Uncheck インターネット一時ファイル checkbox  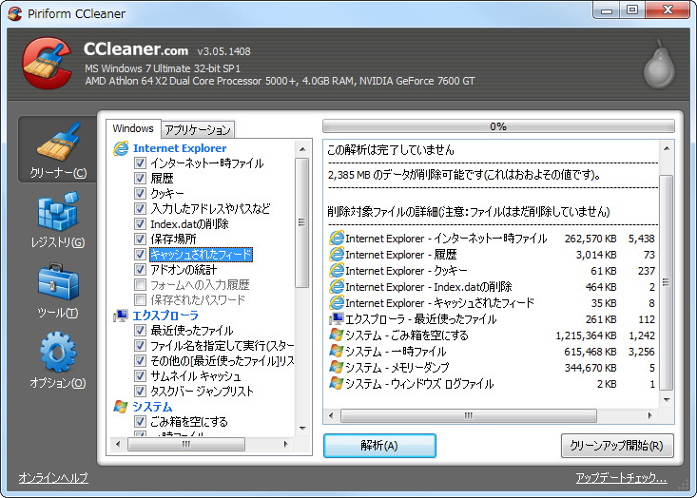tap(140, 163)
